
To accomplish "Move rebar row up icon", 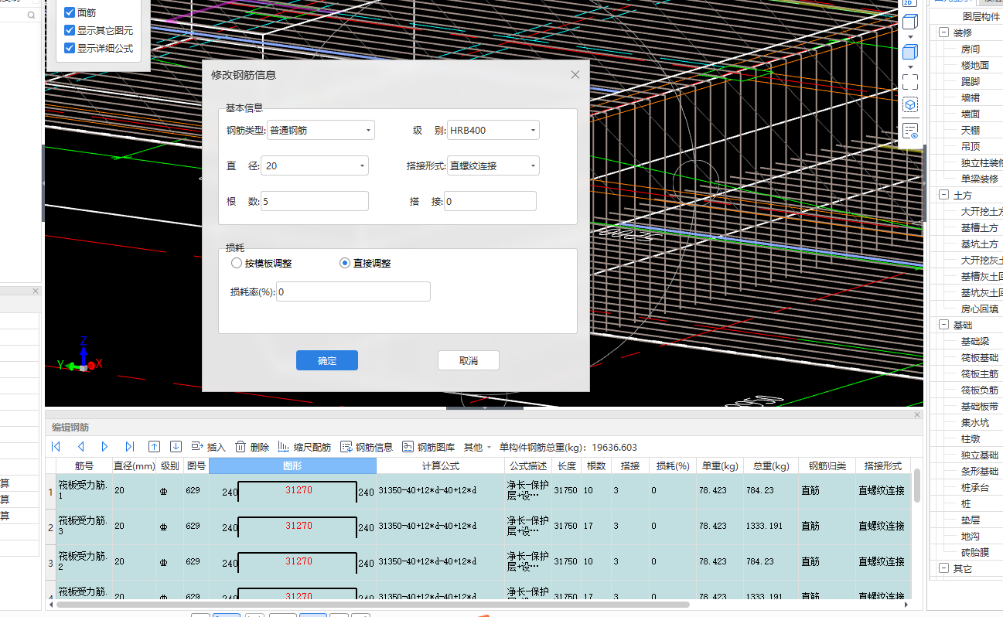I will (154, 447).
